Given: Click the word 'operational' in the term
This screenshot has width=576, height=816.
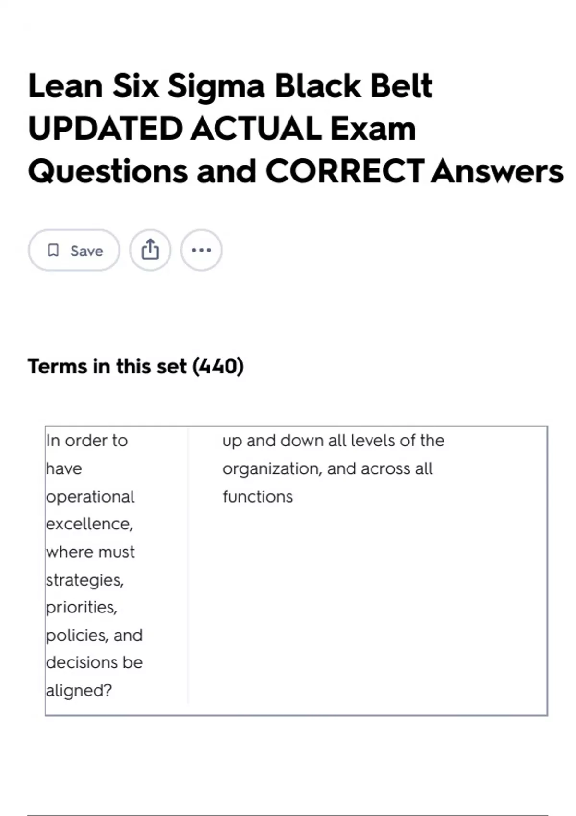Looking at the screenshot, I should [x=90, y=496].
